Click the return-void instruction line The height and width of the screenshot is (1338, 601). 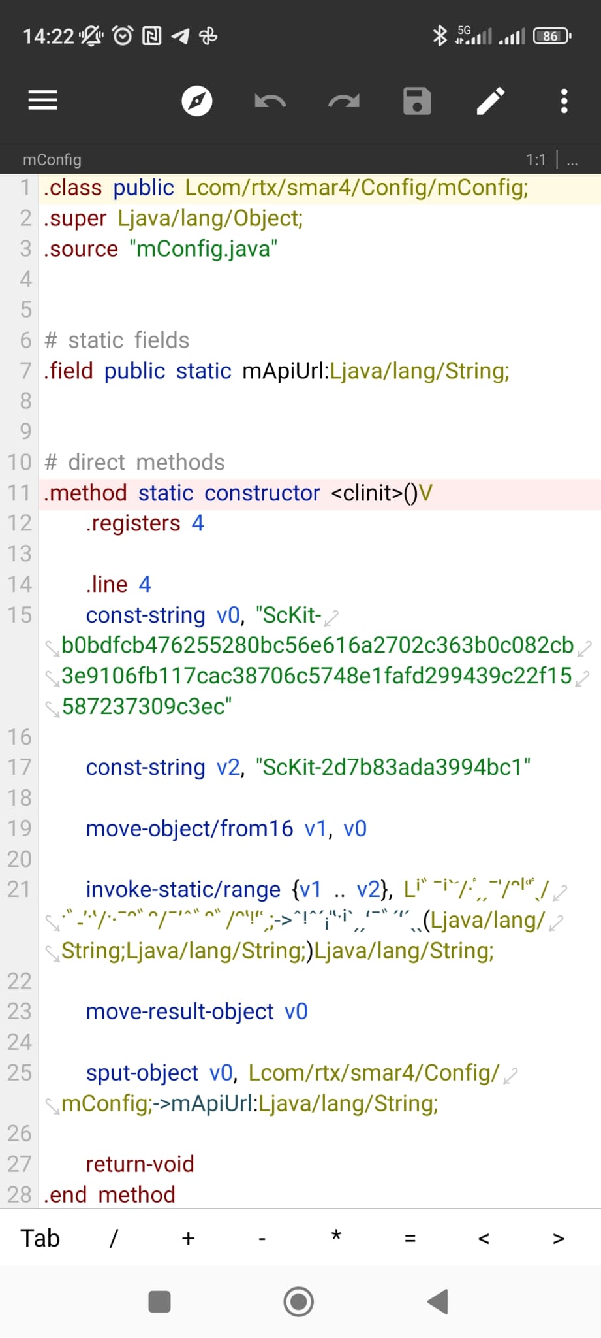pos(140,1164)
